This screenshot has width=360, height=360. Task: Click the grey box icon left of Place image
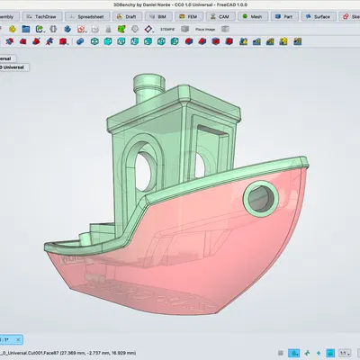184,29
